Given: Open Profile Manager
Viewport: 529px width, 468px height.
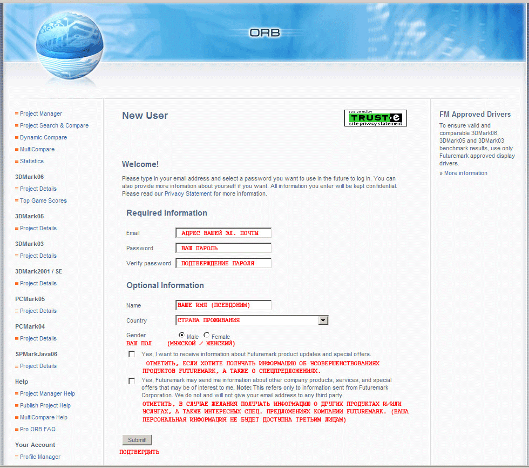Looking at the screenshot, I should click(40, 457).
